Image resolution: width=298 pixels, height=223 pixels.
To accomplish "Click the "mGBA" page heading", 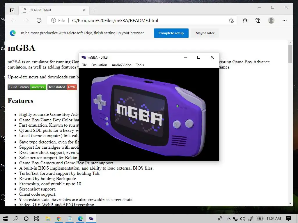I will [x=22, y=48].
